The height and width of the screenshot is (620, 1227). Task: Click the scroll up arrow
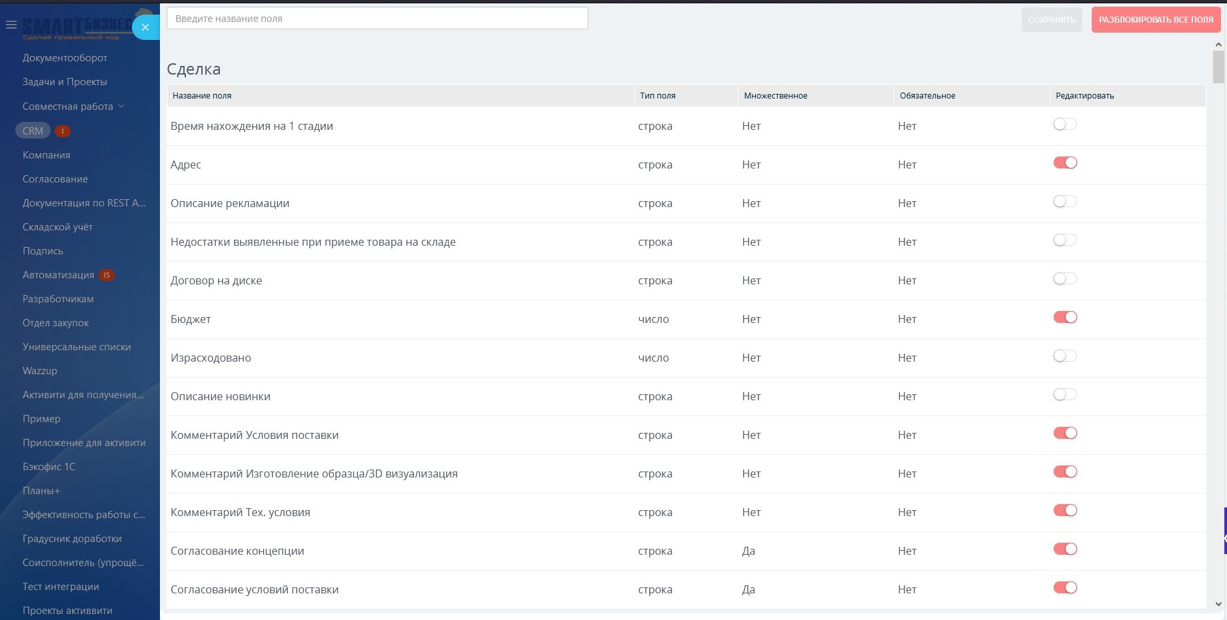(1218, 45)
